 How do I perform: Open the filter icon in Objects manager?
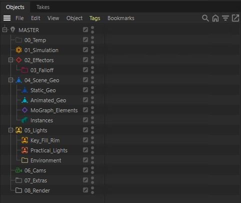pyautogui.click(x=225, y=18)
